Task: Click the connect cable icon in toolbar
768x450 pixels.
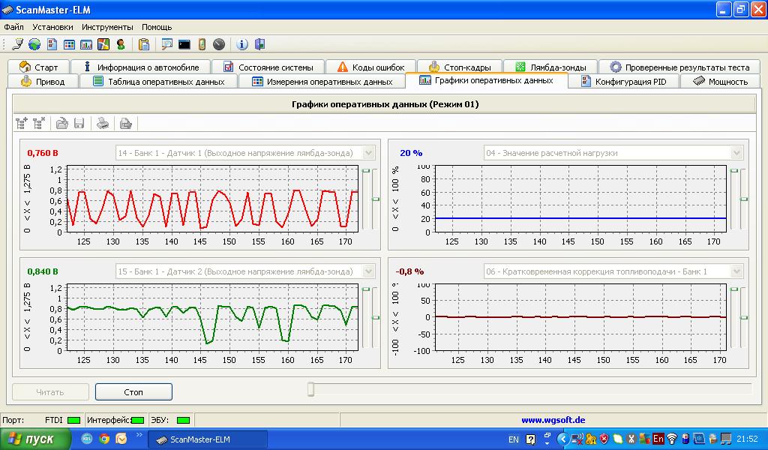Action: coord(18,44)
